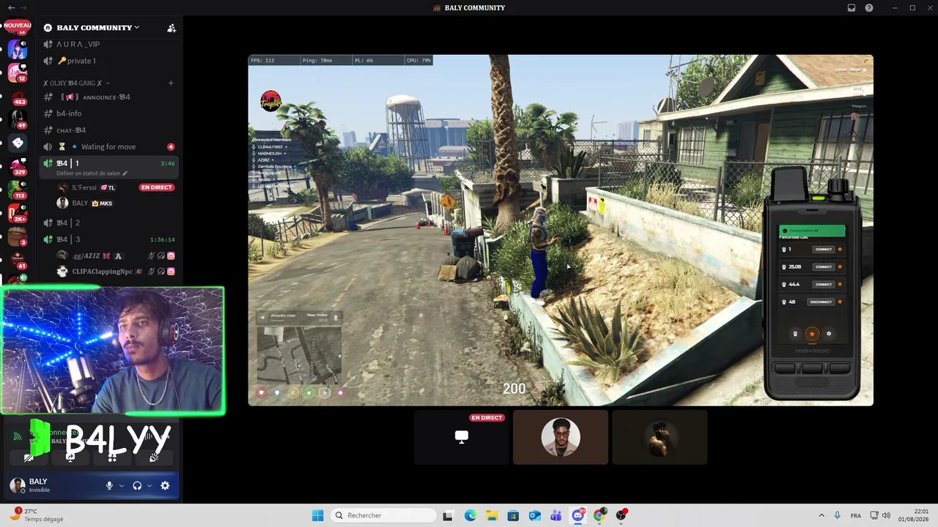Open the server icon with 329 badge

(18, 165)
